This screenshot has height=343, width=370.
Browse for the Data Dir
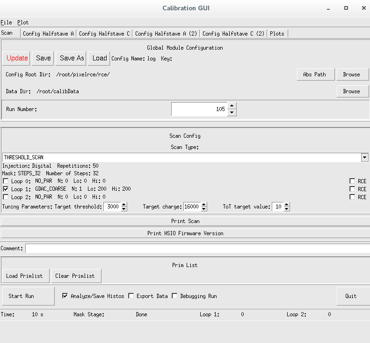click(x=353, y=91)
